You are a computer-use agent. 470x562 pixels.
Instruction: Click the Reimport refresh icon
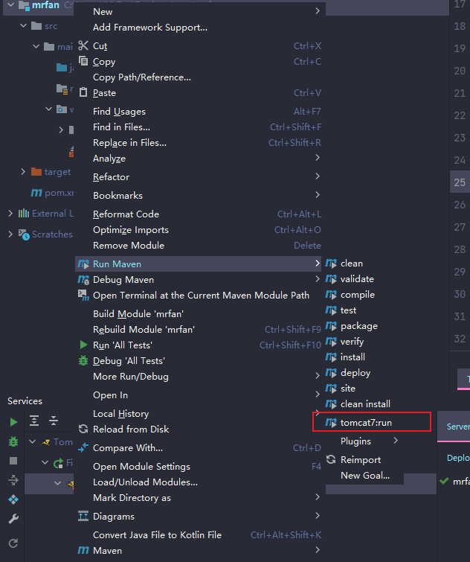tap(331, 459)
